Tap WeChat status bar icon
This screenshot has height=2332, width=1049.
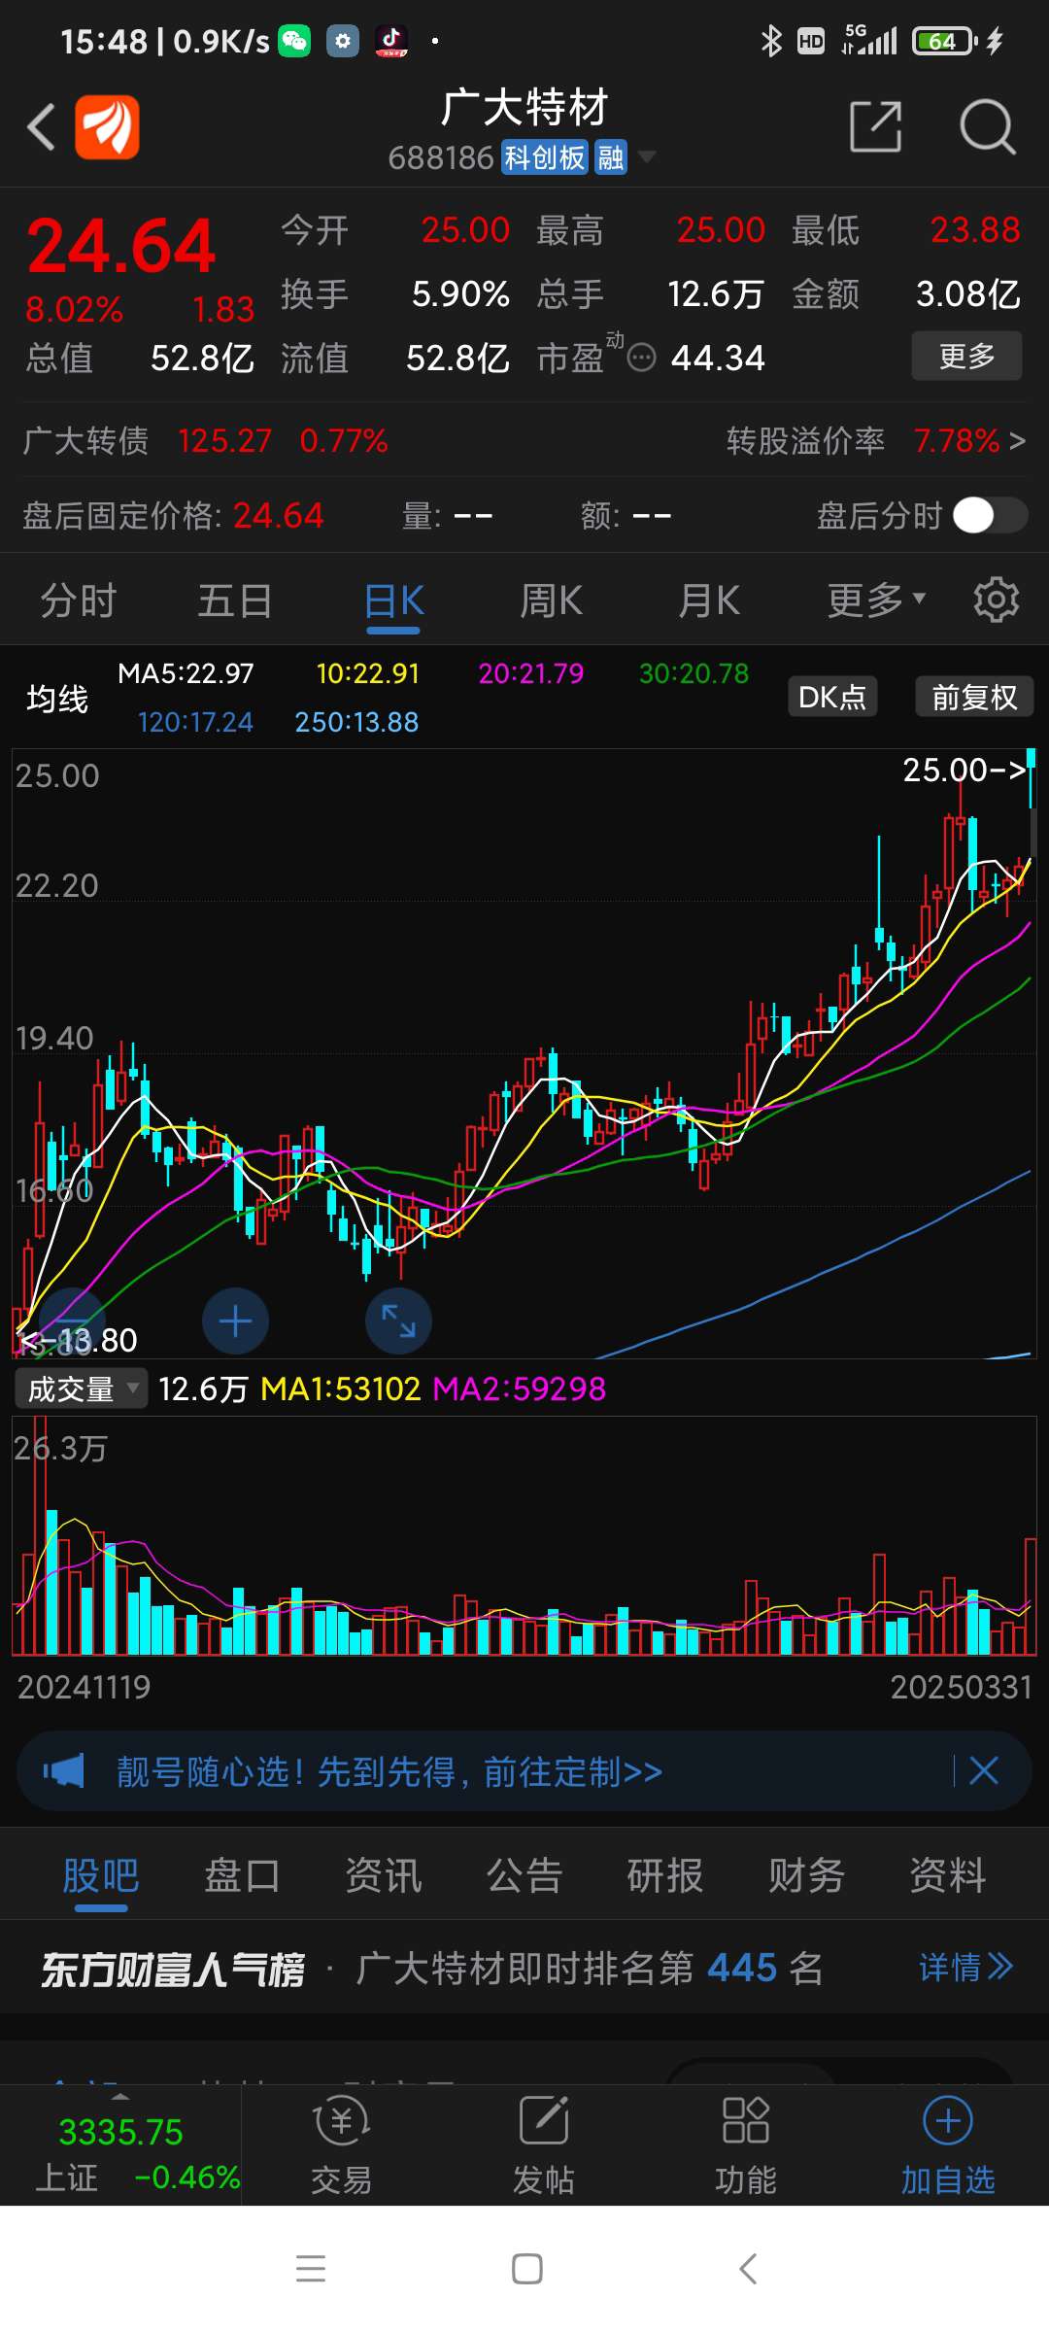pos(294,41)
